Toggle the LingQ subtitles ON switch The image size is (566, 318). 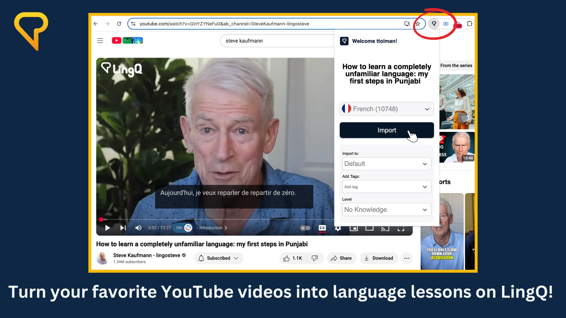(x=183, y=228)
